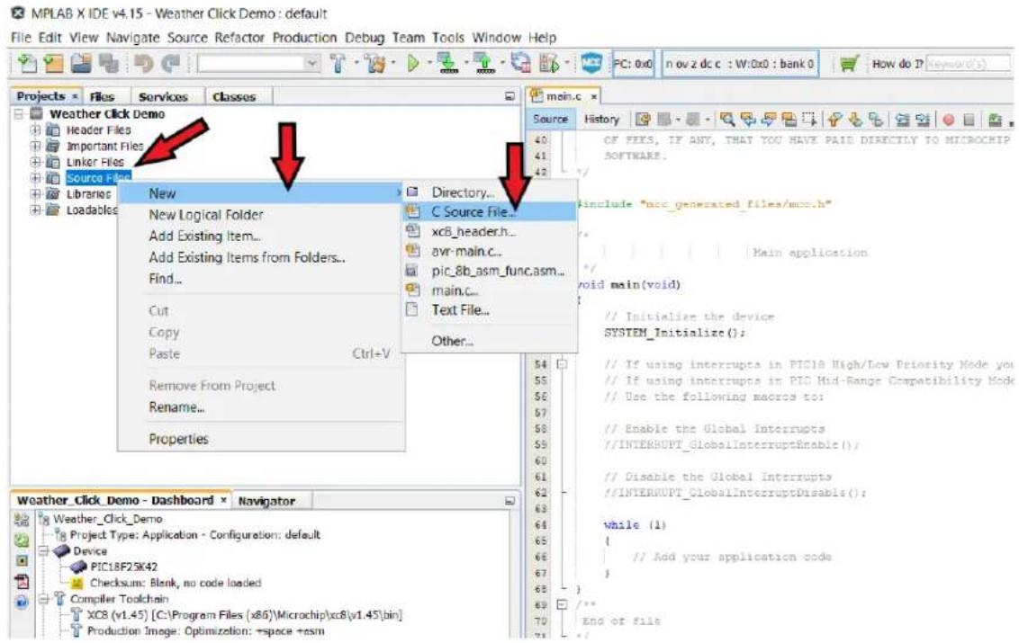Viewport: 1019px width, 643px height.
Task: Close the main.c editor tab
Action: 593,96
